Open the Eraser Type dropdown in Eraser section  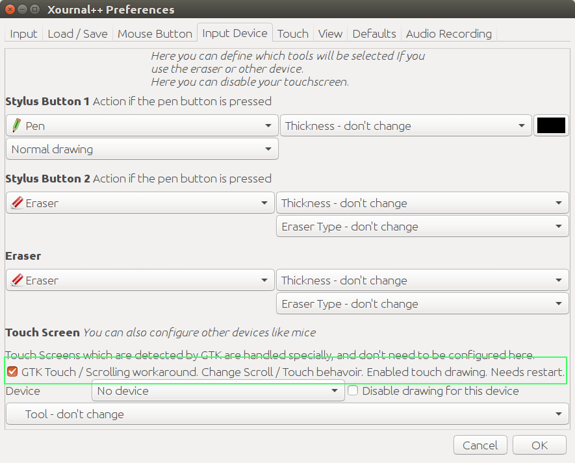coord(422,303)
